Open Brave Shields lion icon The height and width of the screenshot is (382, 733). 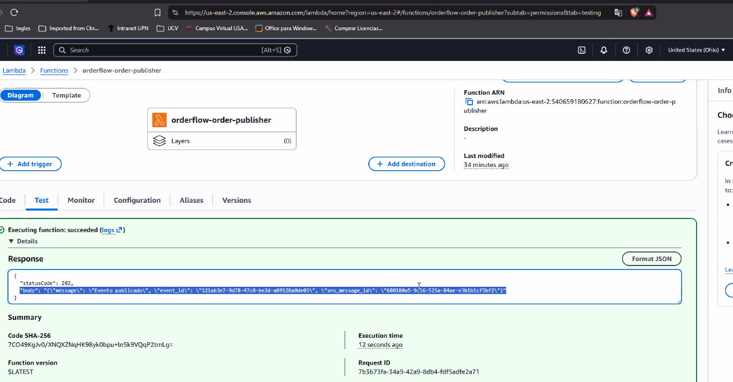tap(634, 12)
